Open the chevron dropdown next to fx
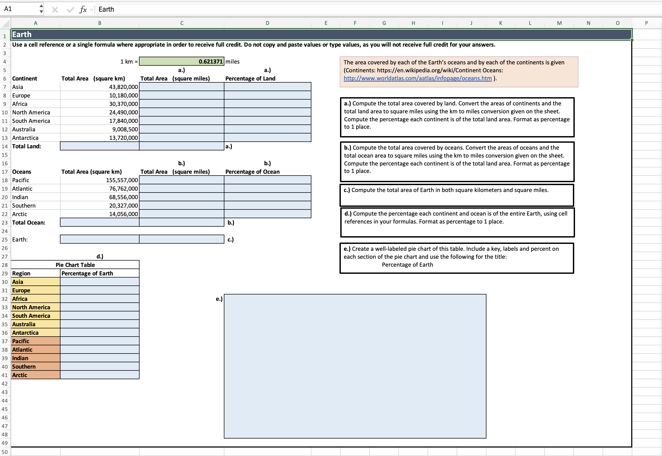Screen dimensions: 662x456 [91, 10]
